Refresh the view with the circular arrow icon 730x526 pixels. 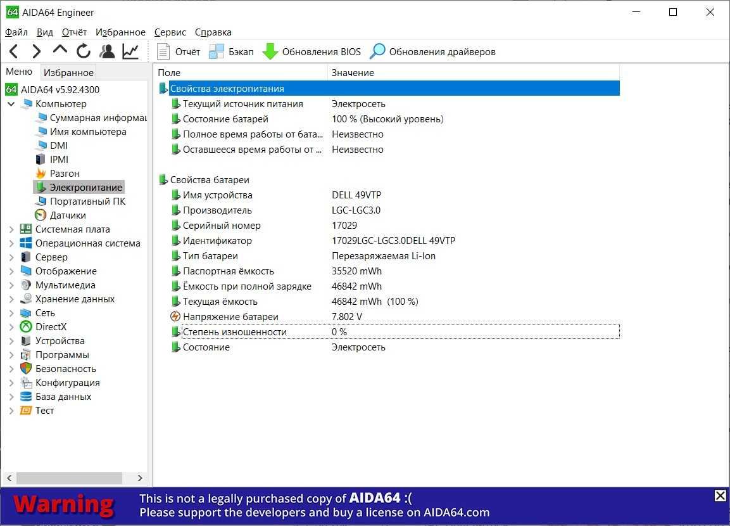click(x=84, y=51)
